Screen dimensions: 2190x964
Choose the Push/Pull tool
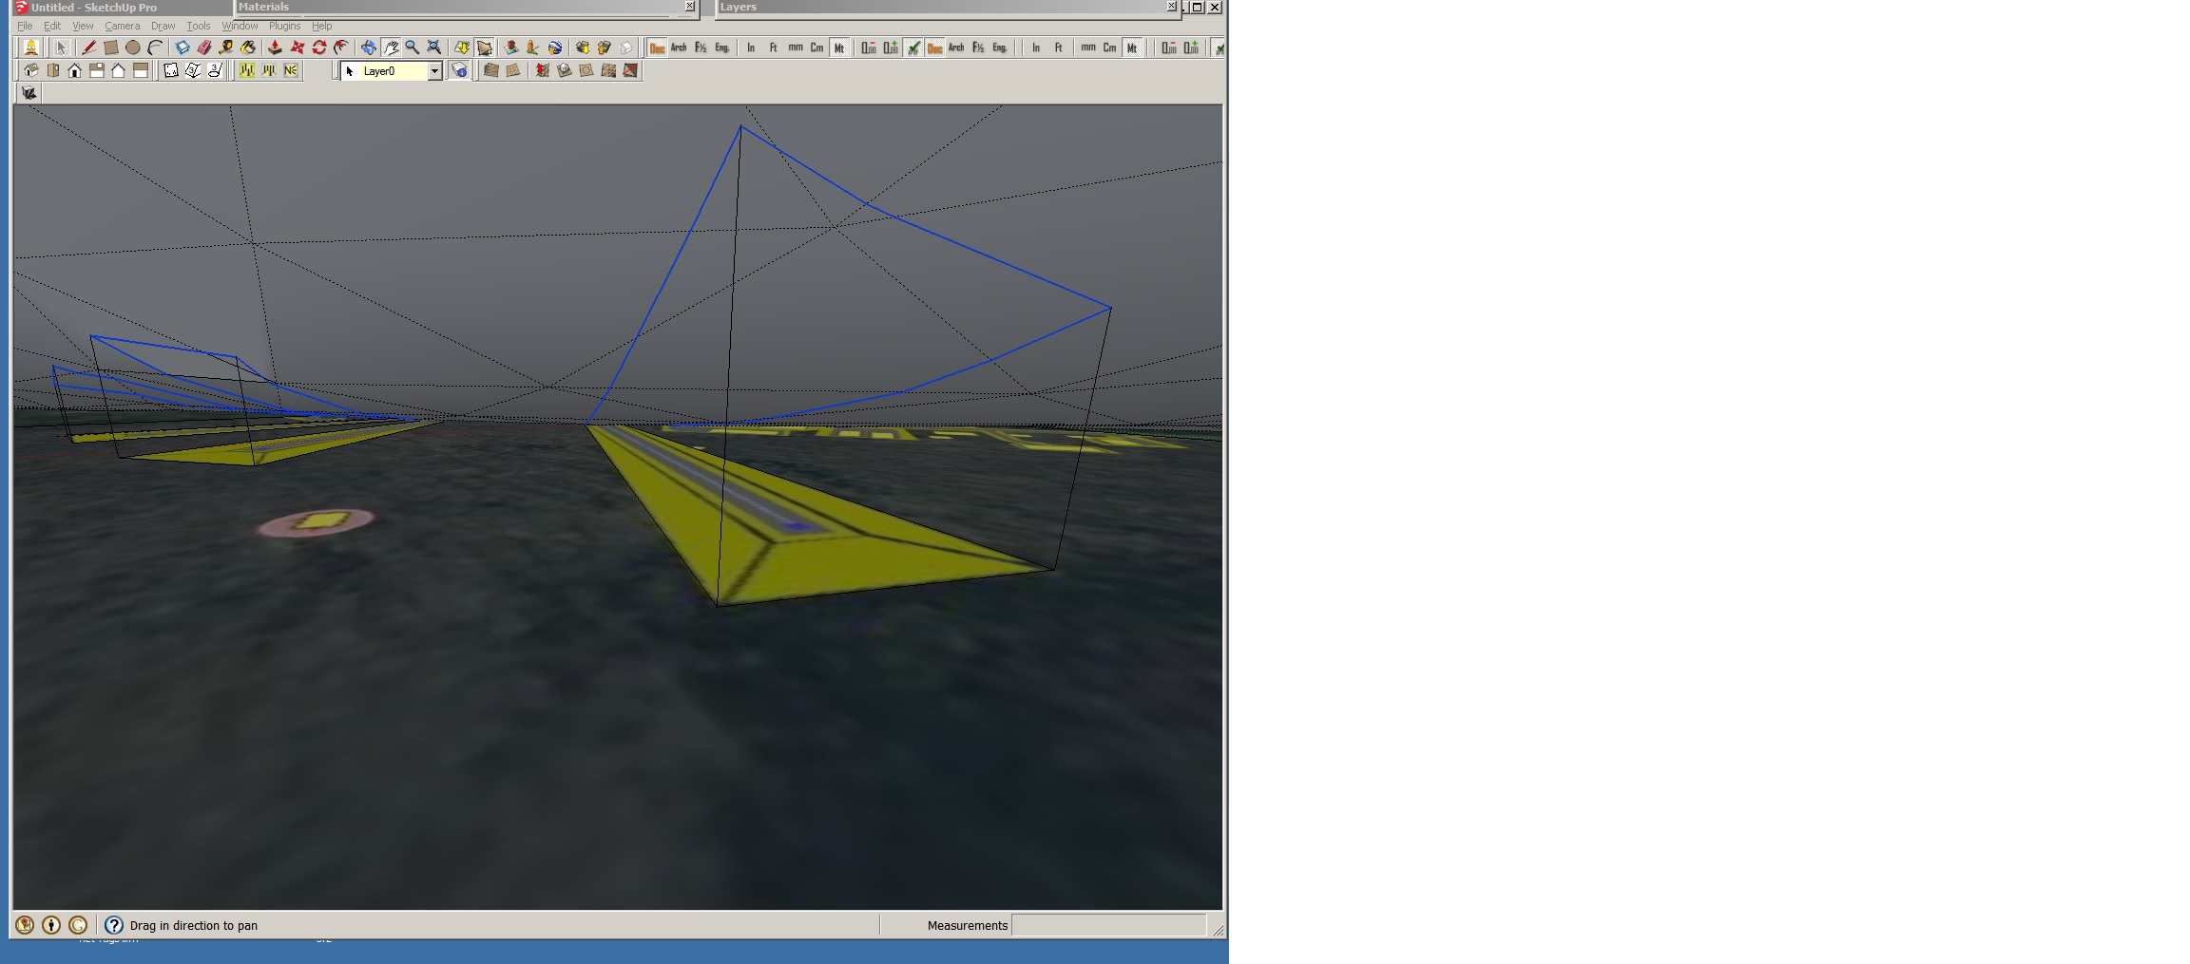click(x=275, y=47)
